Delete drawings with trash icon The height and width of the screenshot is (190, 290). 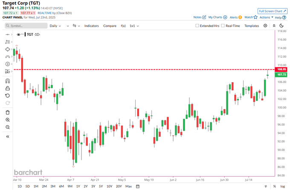pos(8,112)
